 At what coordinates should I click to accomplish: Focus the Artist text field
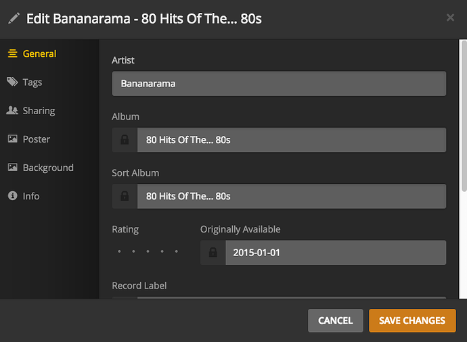tap(279, 84)
